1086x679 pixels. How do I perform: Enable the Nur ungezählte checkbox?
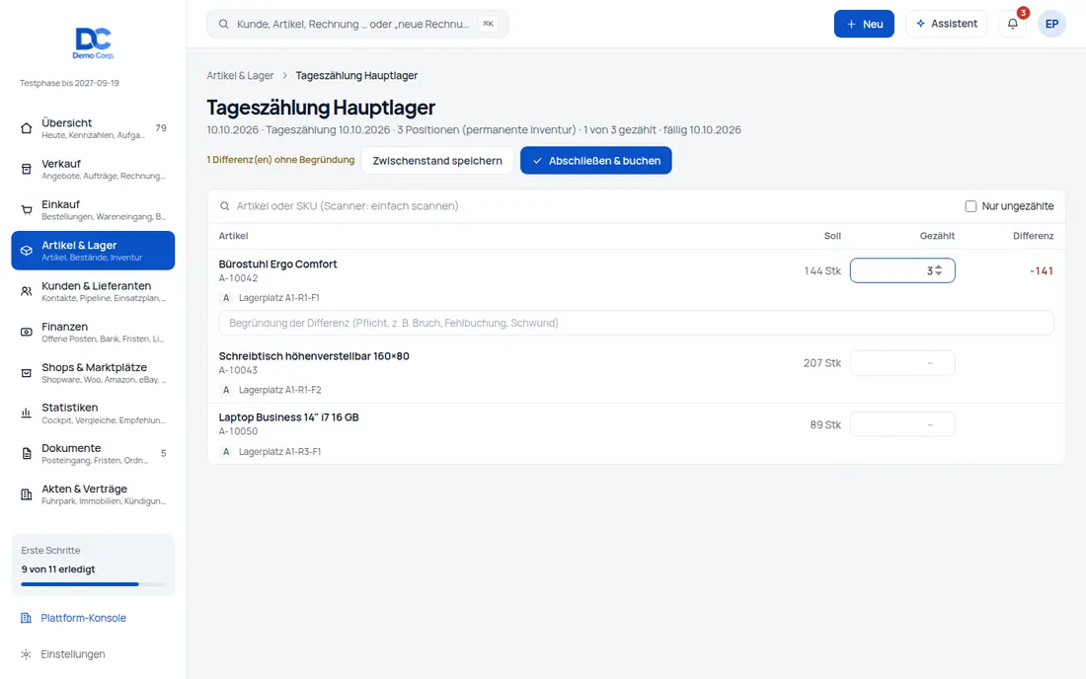point(970,206)
